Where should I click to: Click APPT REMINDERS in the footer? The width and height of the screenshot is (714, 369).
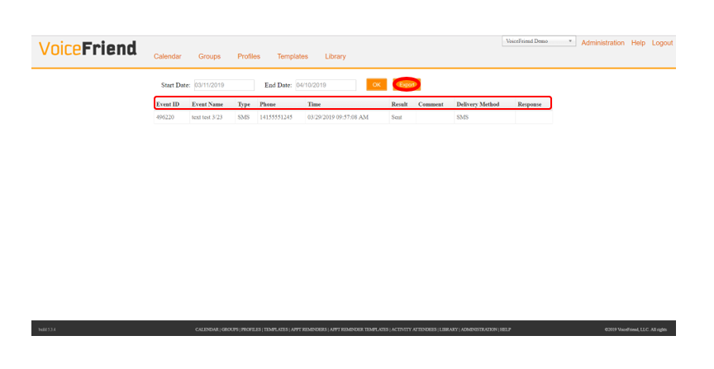309,329
